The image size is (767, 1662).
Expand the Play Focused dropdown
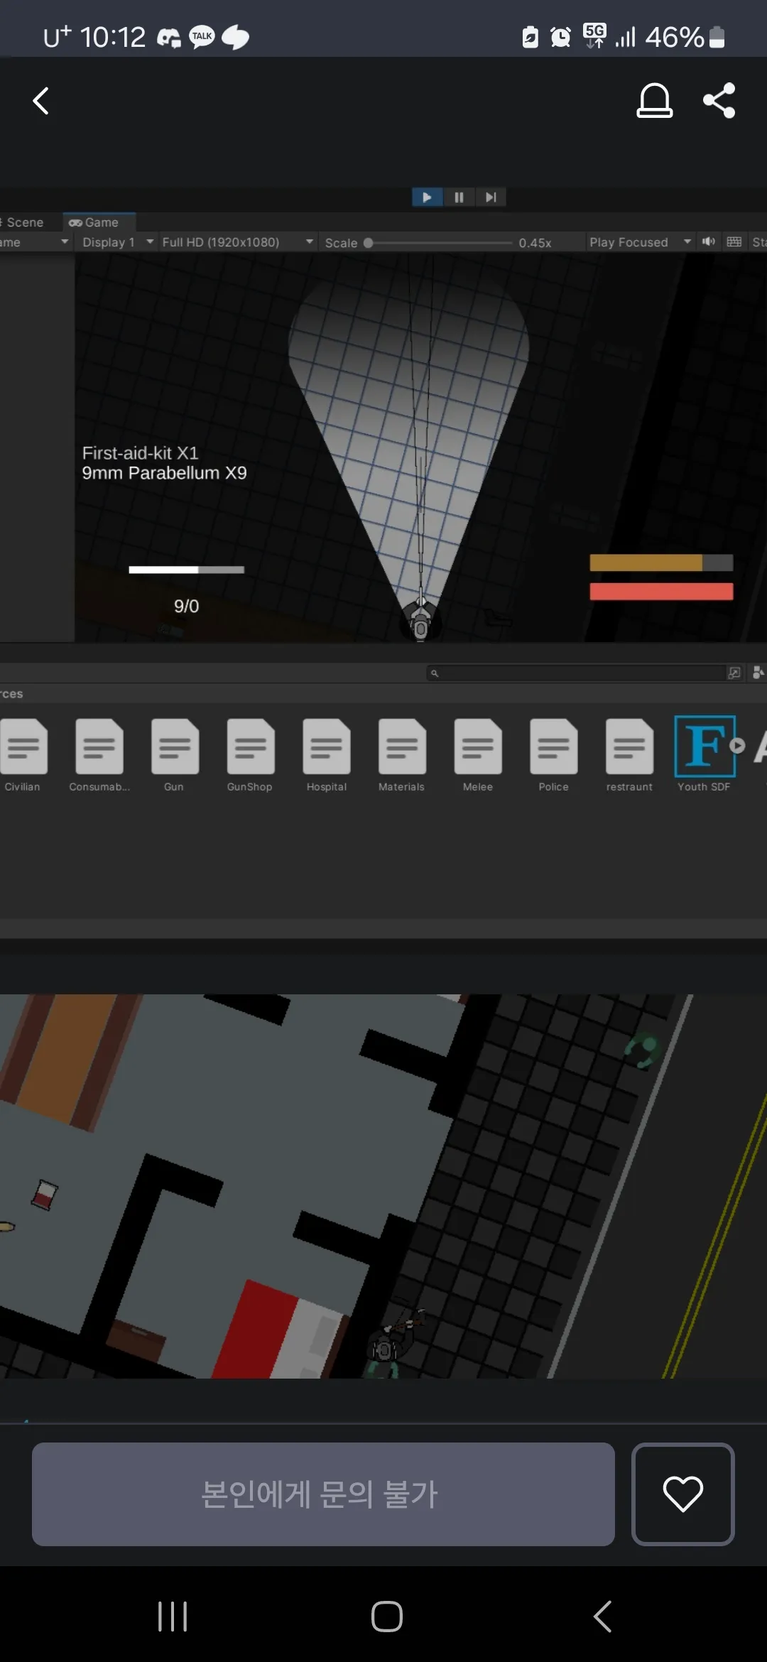click(640, 242)
